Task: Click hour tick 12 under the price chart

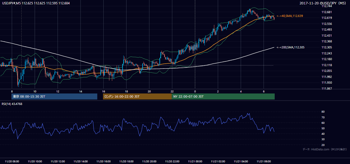Action: pos(58,91)
